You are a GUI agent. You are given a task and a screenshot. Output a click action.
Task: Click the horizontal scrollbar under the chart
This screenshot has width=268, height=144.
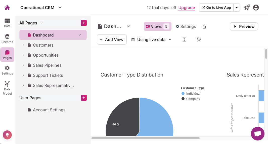tap(145, 138)
